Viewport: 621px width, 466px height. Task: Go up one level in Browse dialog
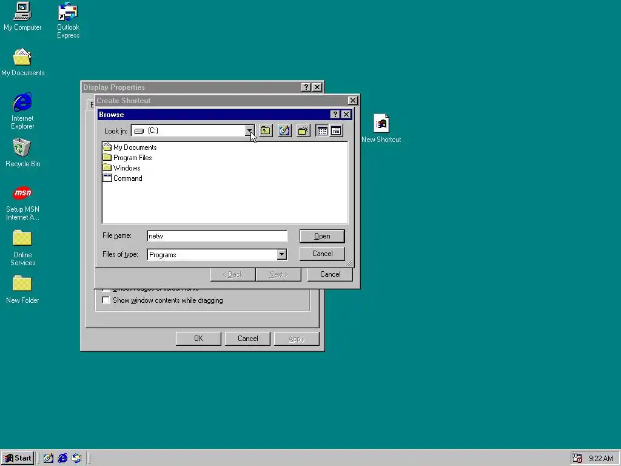click(x=266, y=131)
